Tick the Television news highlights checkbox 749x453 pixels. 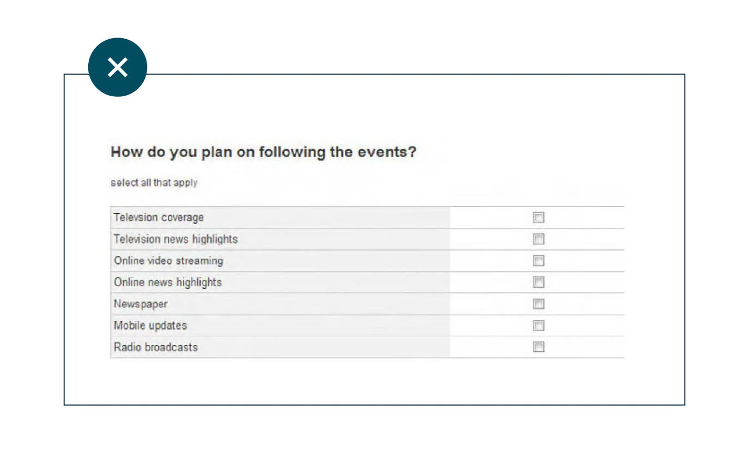coord(538,239)
